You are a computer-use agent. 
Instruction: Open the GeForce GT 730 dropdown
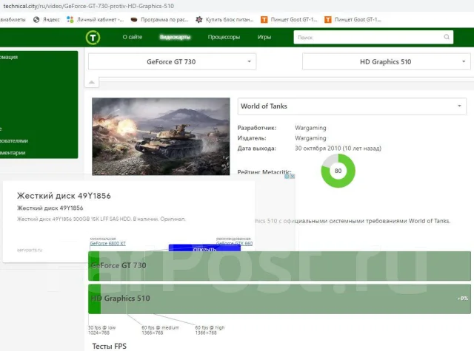(173, 62)
